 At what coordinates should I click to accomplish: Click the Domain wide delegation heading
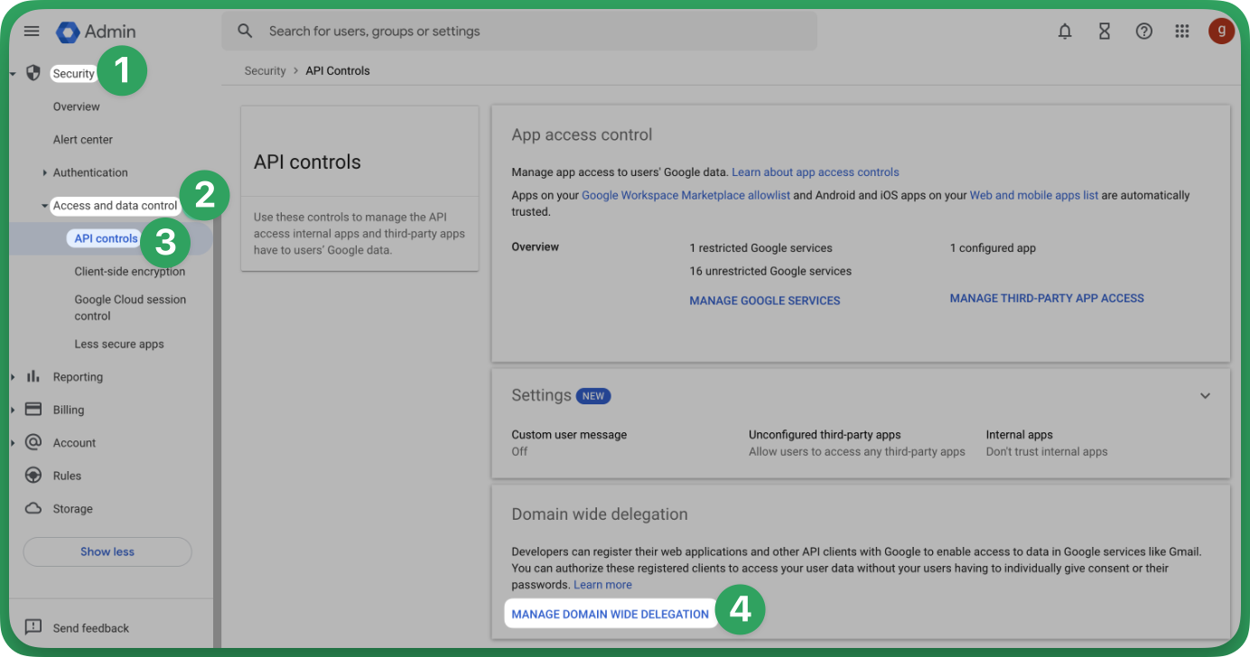(x=600, y=514)
